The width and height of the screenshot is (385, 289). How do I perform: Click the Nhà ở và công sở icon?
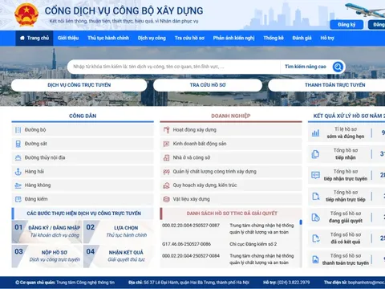[x=166, y=157]
